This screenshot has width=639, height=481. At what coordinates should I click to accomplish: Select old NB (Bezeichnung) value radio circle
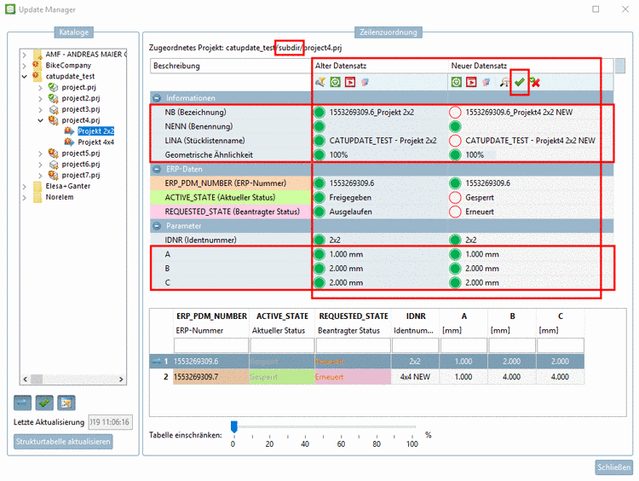tap(319, 113)
